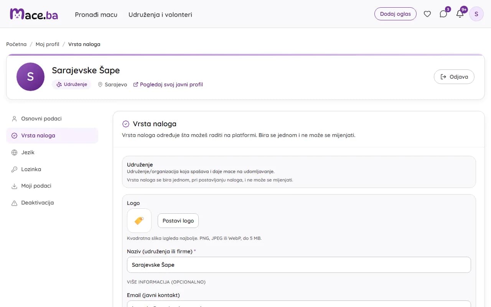Click the Dodaj oglas button
Screen dimensions: 491x307
[395, 14]
